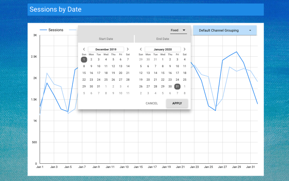289x181 pixels.
Task: Click the Jan 29 axis label
Action: coord(236,167)
